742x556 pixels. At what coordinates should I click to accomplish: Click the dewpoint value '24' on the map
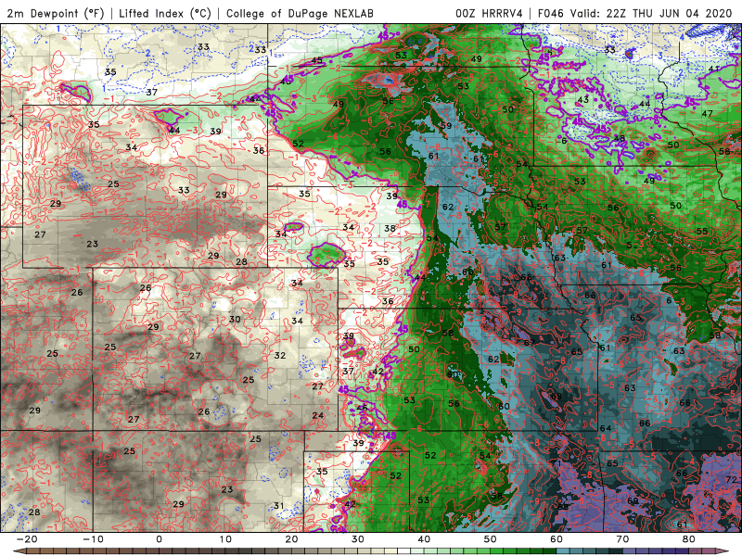coord(318,415)
